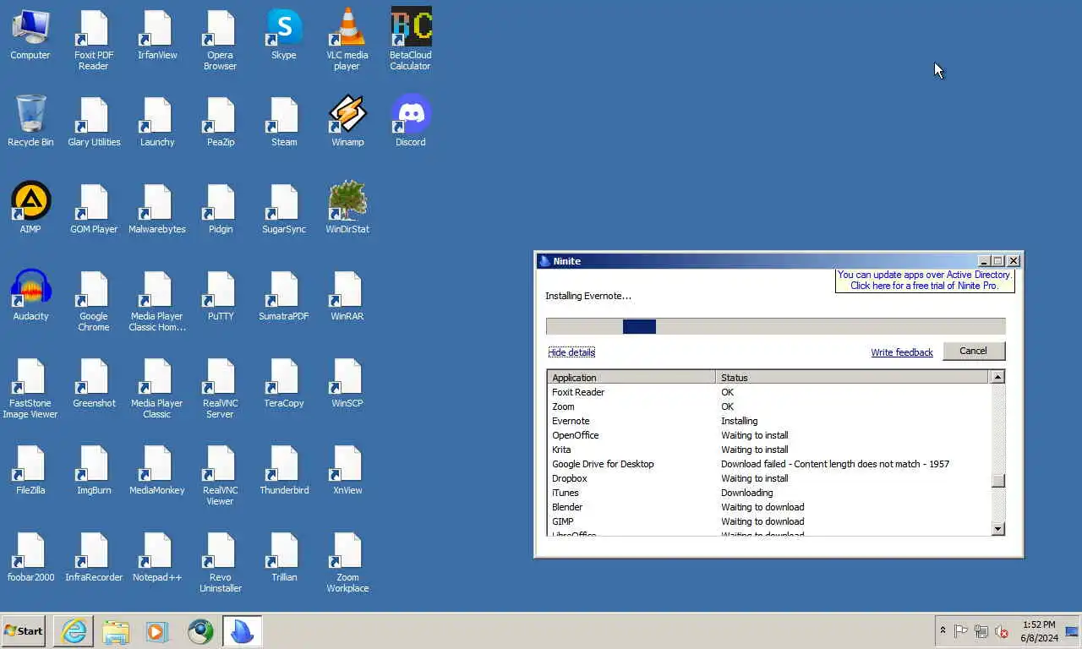Open the Write feedback link
This screenshot has height=649, width=1082.
(902, 352)
